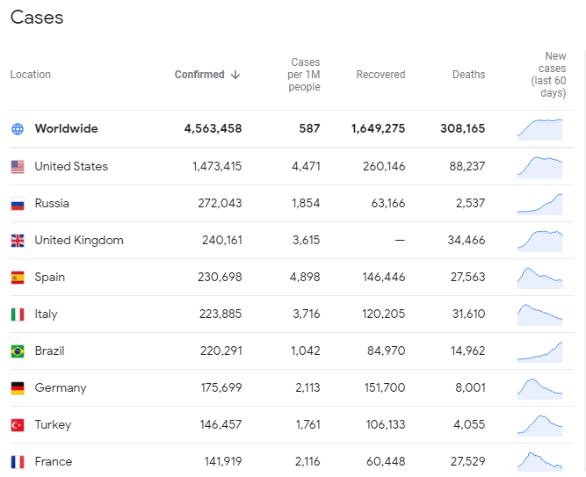The width and height of the screenshot is (586, 477).
Task: Sort by the Confirmed column arrow
Action: [x=235, y=75]
